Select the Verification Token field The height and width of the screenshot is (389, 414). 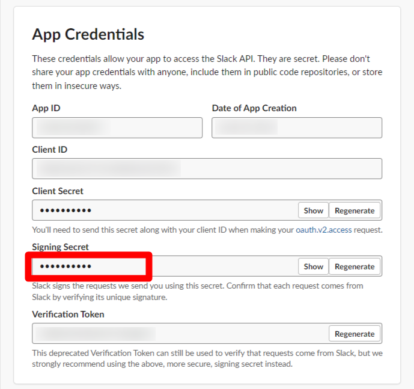point(180,334)
